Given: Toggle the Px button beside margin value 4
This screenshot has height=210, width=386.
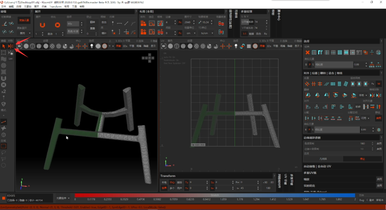Looking at the screenshot, I should click(x=180, y=22).
